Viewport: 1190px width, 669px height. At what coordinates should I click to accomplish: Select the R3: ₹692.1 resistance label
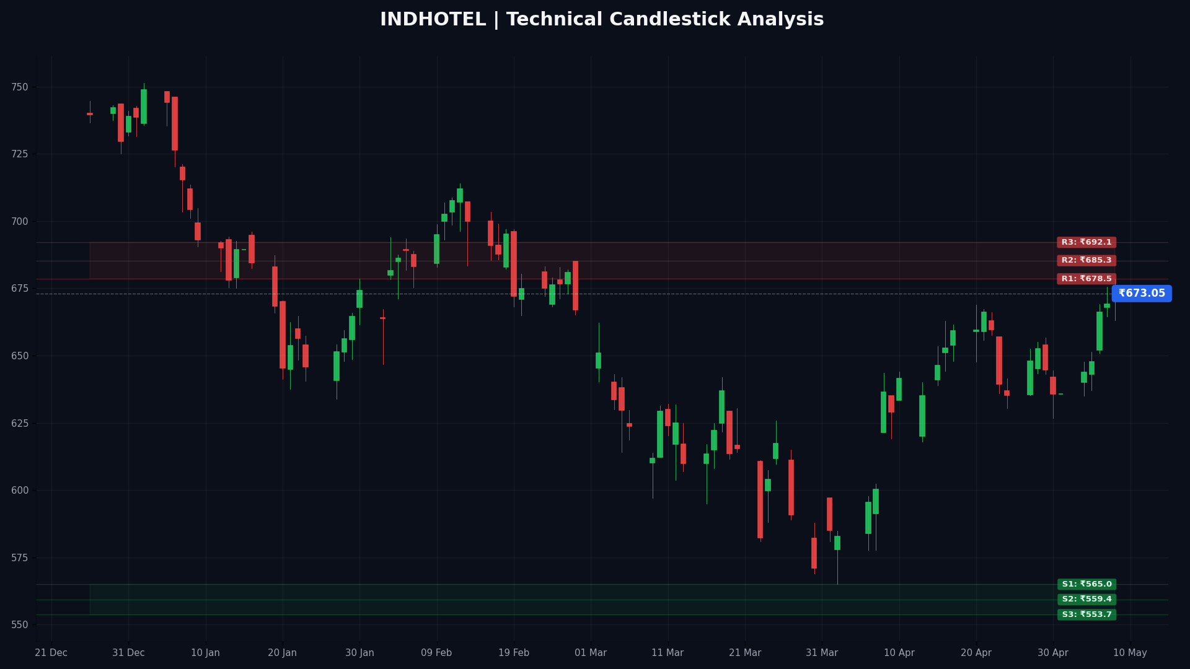1086,242
